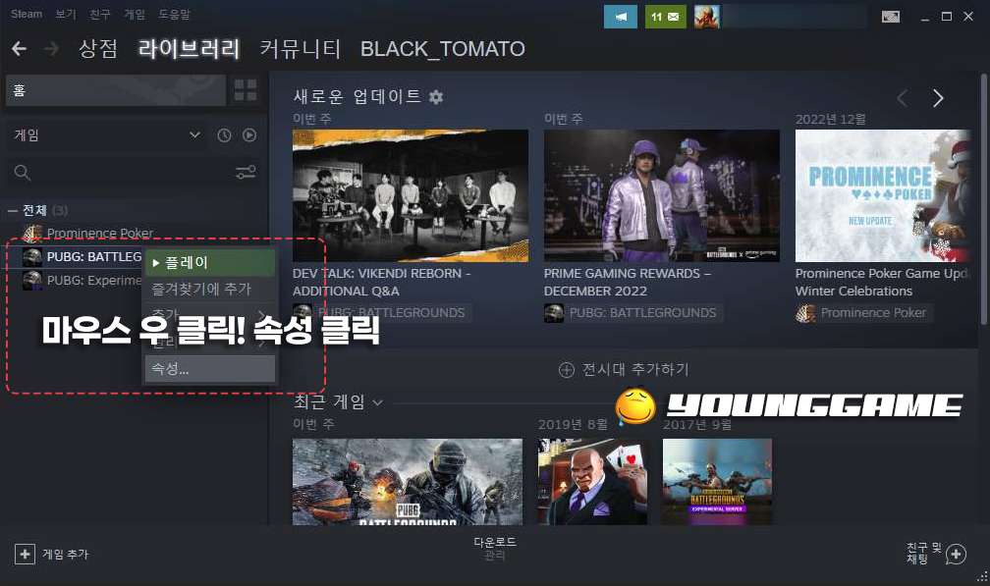Go to the 상점 tab

(98, 48)
